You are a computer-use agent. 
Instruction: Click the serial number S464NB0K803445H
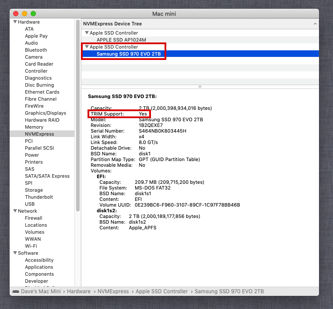[162, 131]
